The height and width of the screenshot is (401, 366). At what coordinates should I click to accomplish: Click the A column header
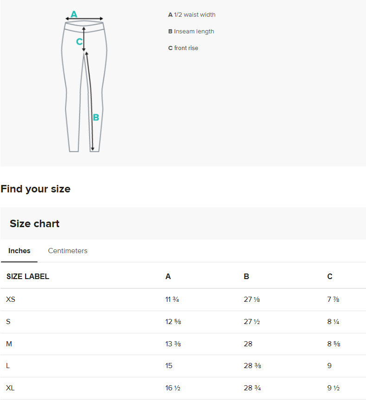coord(168,276)
